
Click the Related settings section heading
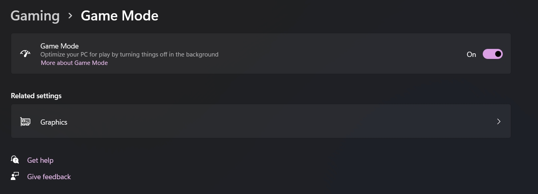(36, 96)
